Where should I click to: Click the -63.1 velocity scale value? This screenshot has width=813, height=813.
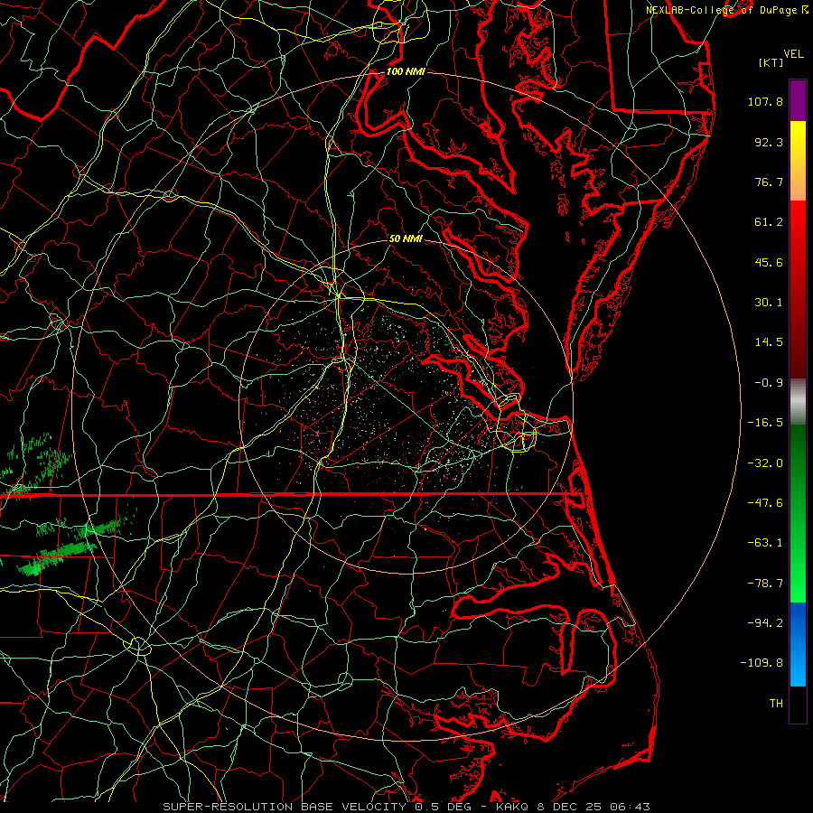point(765,543)
